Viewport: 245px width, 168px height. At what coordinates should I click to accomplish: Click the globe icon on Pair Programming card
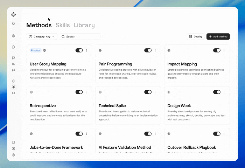(100, 50)
